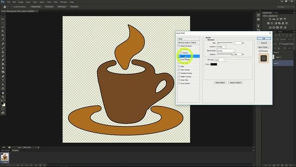Open the File menu
The height and width of the screenshot is (167, 296).
coord(9,2)
